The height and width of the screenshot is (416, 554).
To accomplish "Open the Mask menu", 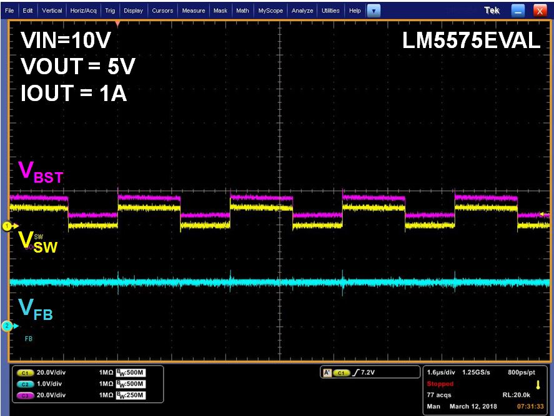I will tap(220, 11).
